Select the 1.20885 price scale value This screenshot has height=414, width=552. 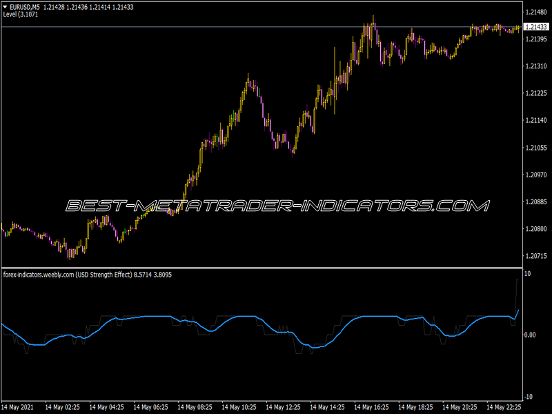pos(536,202)
